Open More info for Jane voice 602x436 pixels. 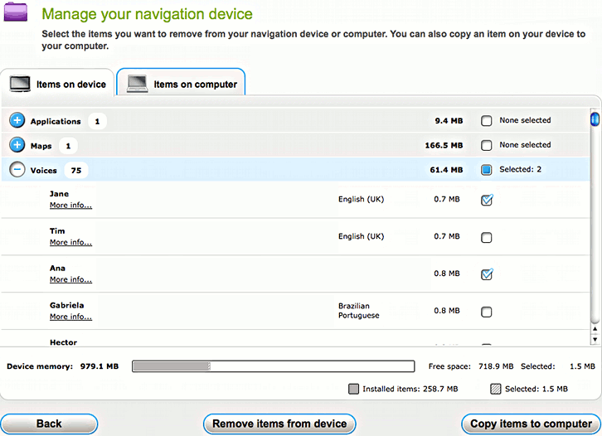(x=70, y=206)
